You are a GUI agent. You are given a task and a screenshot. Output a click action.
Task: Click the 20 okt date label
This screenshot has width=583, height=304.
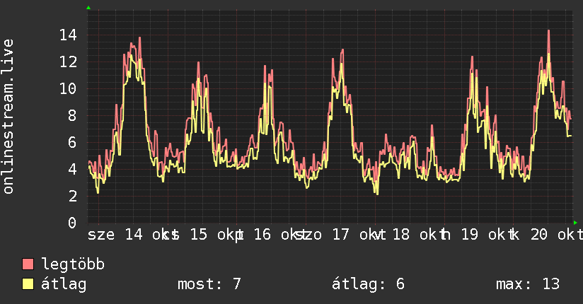(x=556, y=235)
